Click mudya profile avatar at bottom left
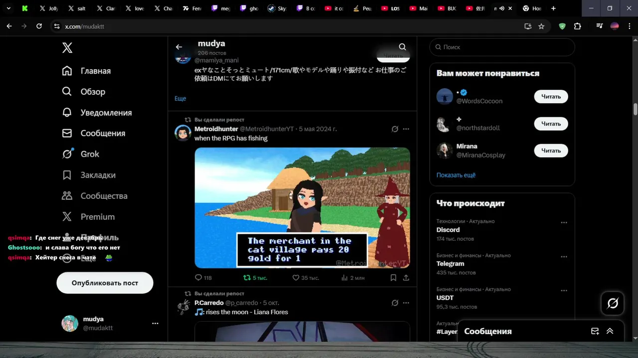This screenshot has width=638, height=358. [x=70, y=323]
